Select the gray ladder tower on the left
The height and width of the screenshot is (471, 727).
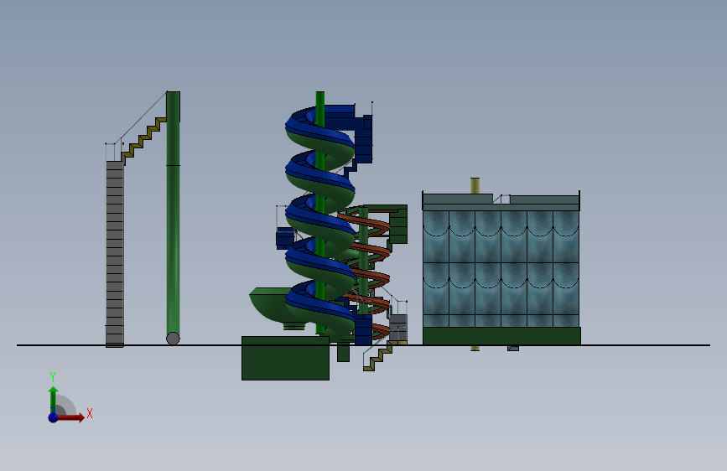click(x=115, y=253)
